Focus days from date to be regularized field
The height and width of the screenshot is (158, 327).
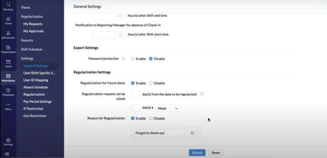point(135,94)
